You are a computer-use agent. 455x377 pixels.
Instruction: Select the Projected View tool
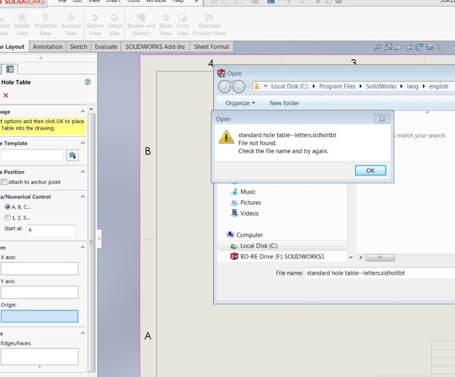coord(45,25)
